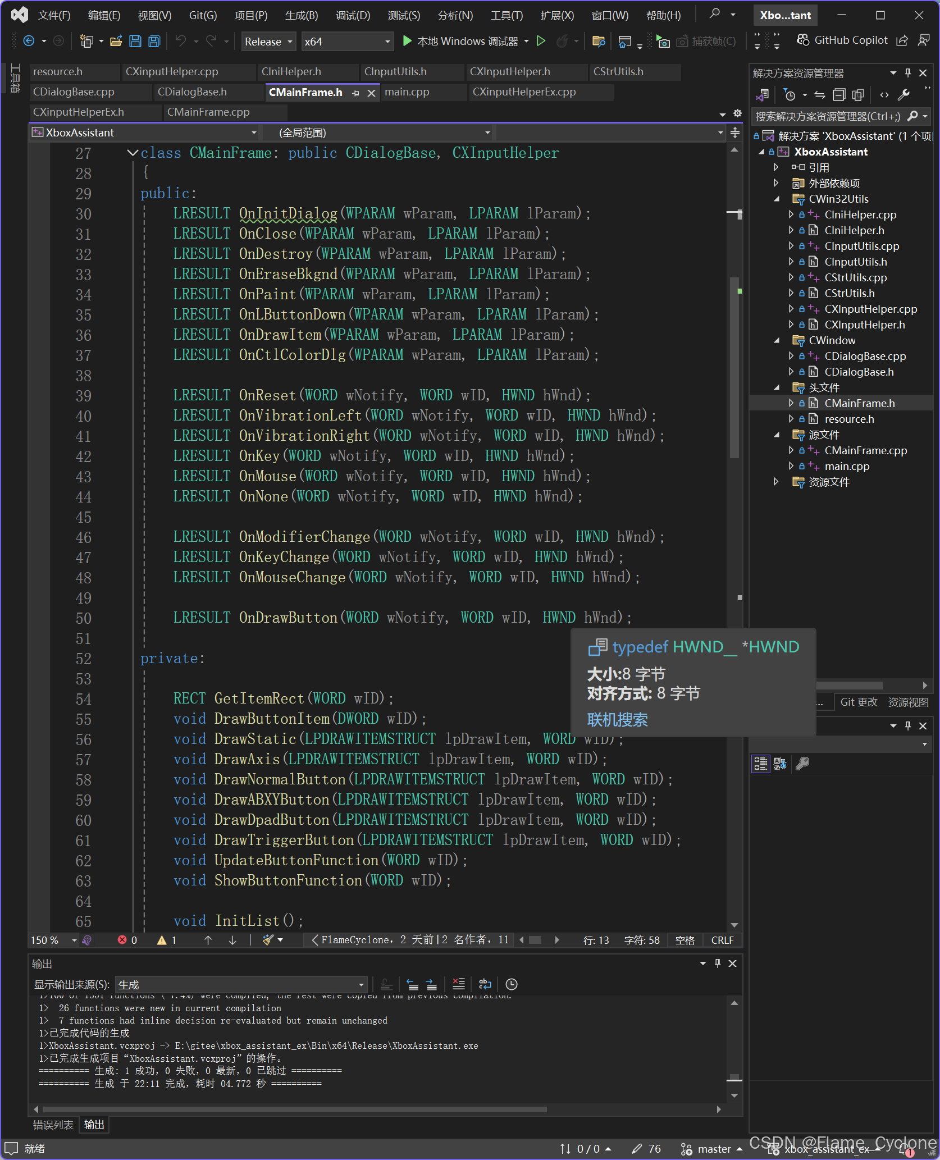Image resolution: width=940 pixels, height=1160 pixels.
Task: Collapse the CMainFrame class fold marker
Action: (133, 153)
